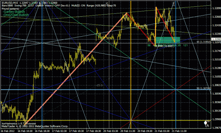The width and height of the screenshot is (221, 133).
Task: Click the '17 Feb 02:30' time label
Action: [x=59, y=131]
